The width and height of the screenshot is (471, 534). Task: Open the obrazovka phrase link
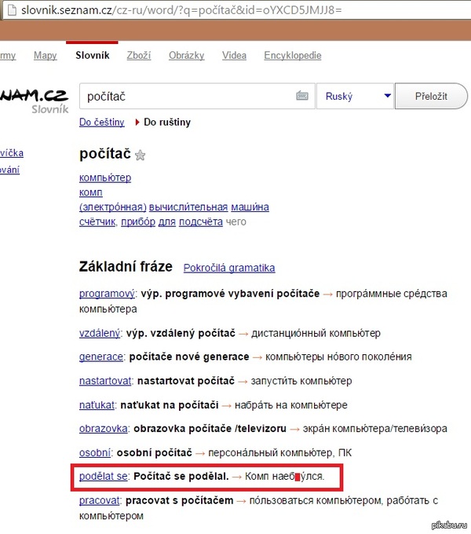[x=104, y=429]
